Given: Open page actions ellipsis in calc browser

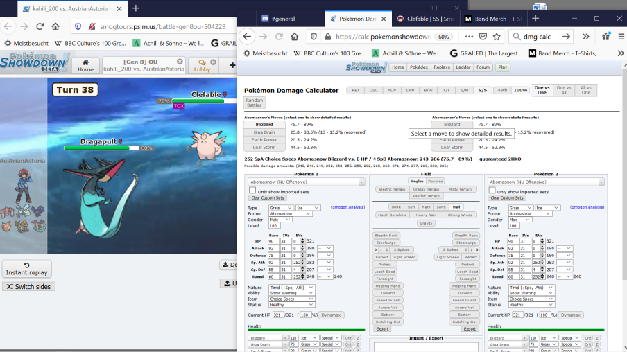Looking at the screenshot, I should pyautogui.click(x=469, y=37).
